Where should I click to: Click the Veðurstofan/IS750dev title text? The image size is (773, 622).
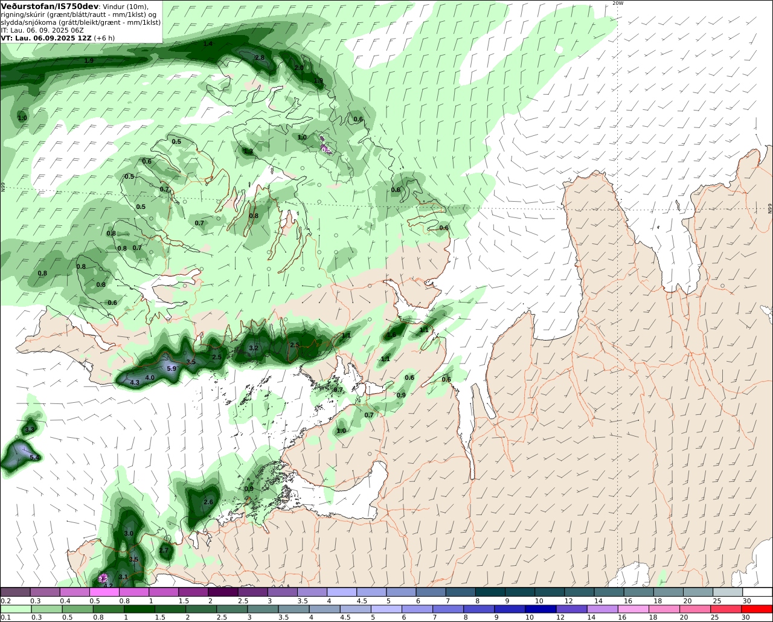coord(50,6)
